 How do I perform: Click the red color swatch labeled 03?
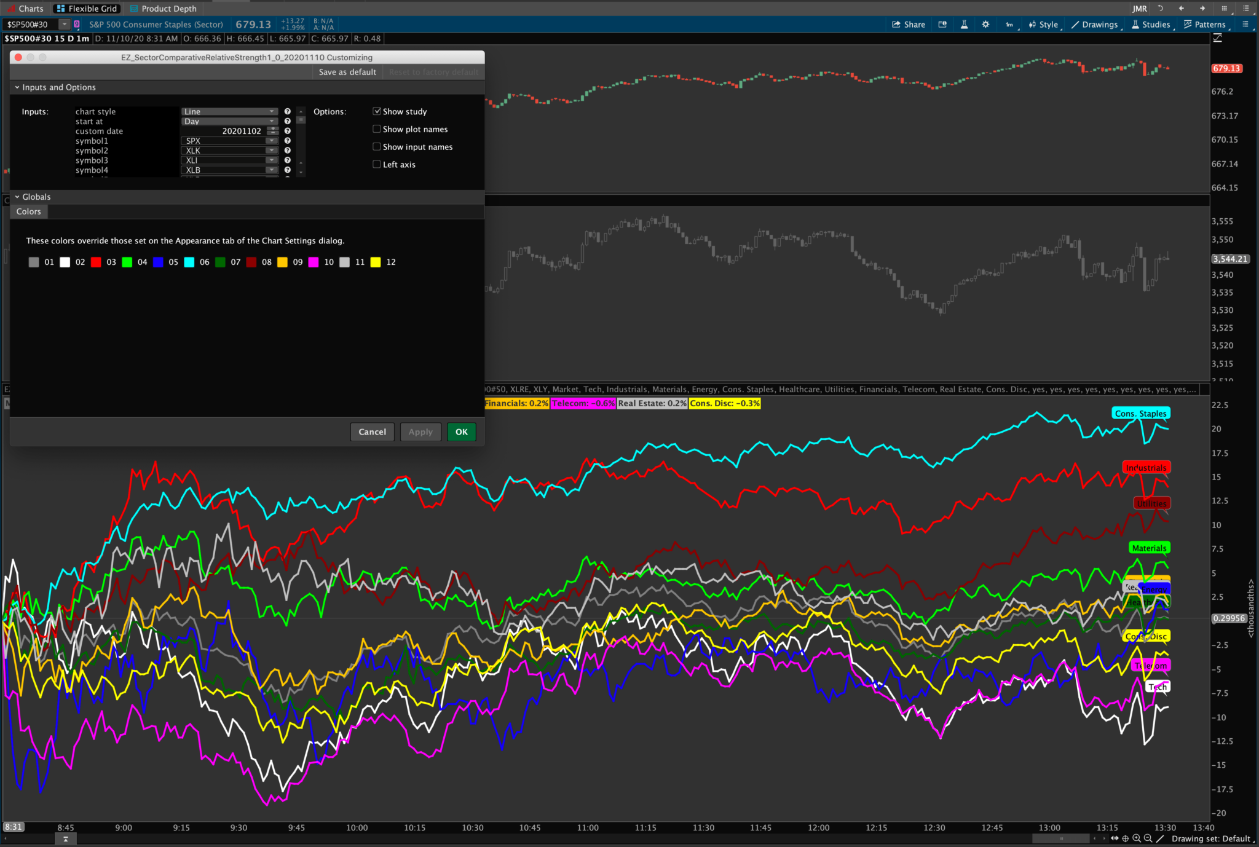click(96, 262)
